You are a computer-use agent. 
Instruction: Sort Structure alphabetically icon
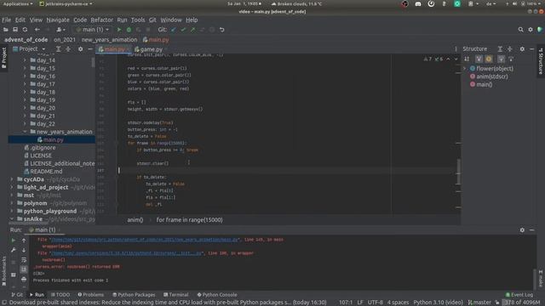pyautogui.click(x=467, y=59)
